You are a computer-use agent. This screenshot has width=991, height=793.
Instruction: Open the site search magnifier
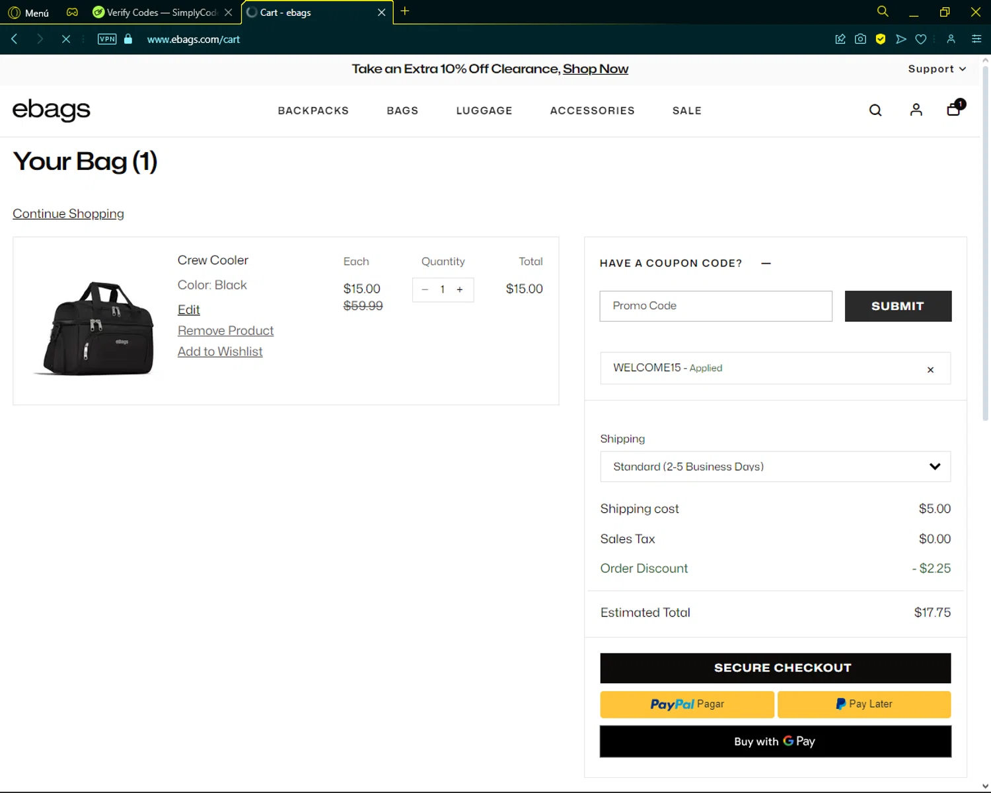pos(875,110)
